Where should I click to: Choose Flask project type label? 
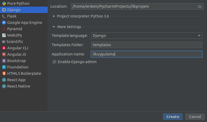(x=12, y=16)
